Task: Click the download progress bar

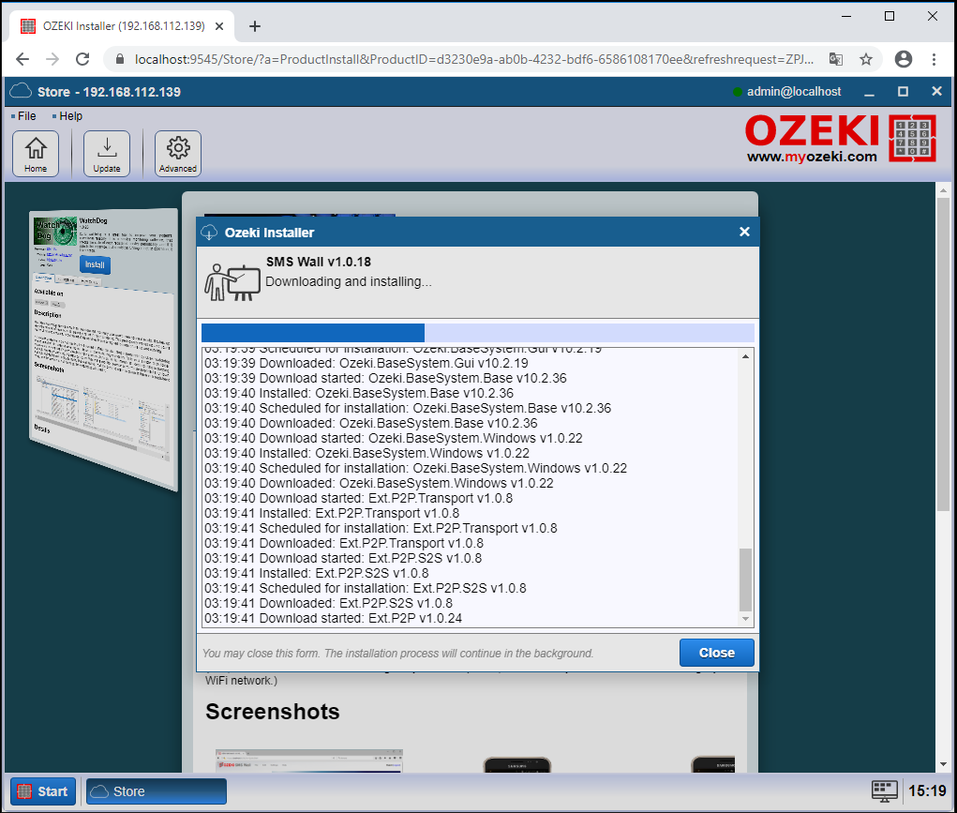Action: [x=478, y=333]
